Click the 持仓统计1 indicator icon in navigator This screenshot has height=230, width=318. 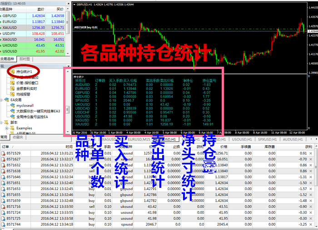coord(13,72)
